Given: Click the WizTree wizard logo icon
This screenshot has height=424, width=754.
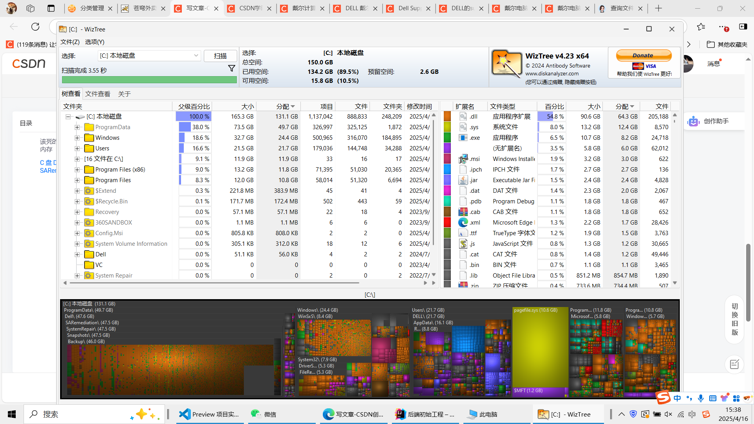Looking at the screenshot, I should pyautogui.click(x=507, y=64).
